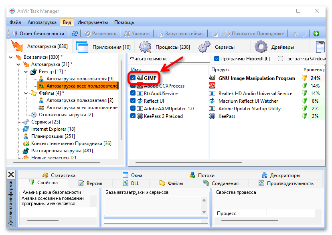Click the shield icon of Отчет безопасности
332x235 pixels.
click(15, 34)
